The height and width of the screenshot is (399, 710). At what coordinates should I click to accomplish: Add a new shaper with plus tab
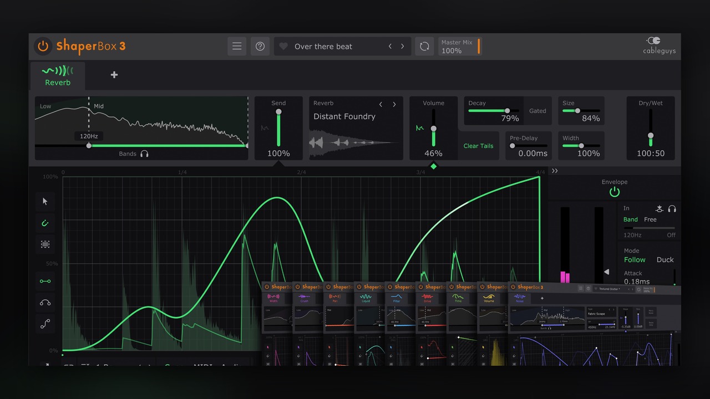point(114,75)
